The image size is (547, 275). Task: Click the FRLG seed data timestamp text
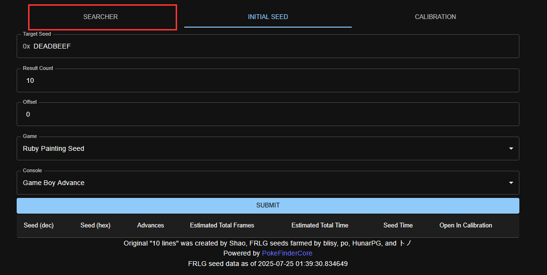(268, 264)
